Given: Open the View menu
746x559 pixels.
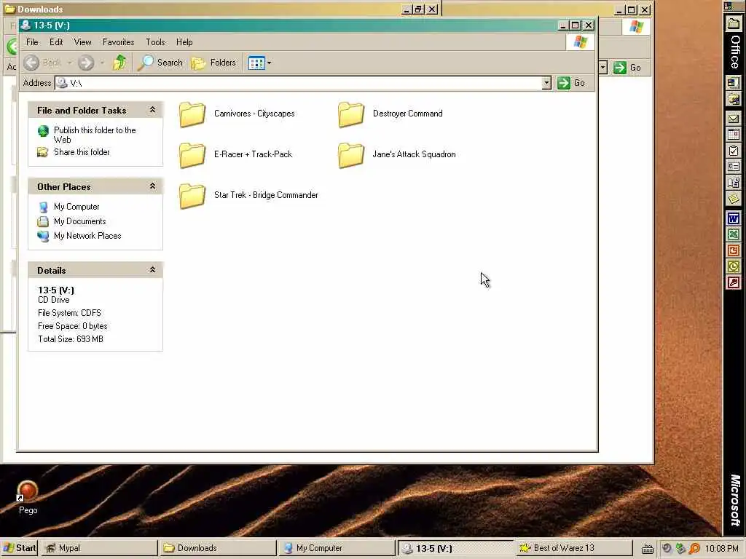Looking at the screenshot, I should 82,41.
